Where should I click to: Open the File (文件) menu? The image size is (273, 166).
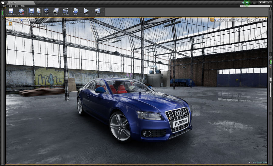pos(4,6)
